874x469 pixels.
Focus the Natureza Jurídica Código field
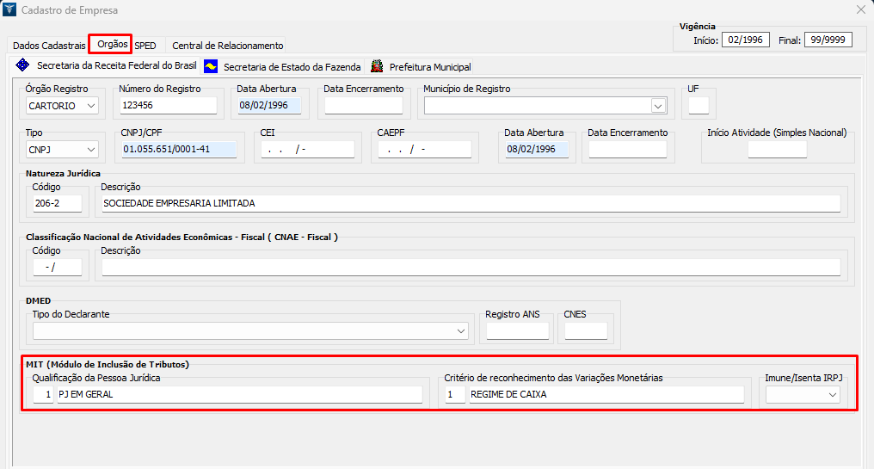click(x=57, y=204)
